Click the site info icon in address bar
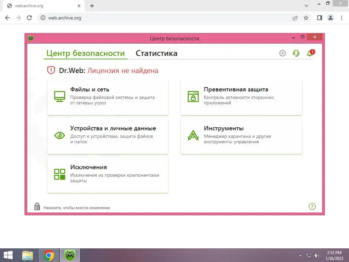The height and width of the screenshot is (262, 349). tap(43, 18)
